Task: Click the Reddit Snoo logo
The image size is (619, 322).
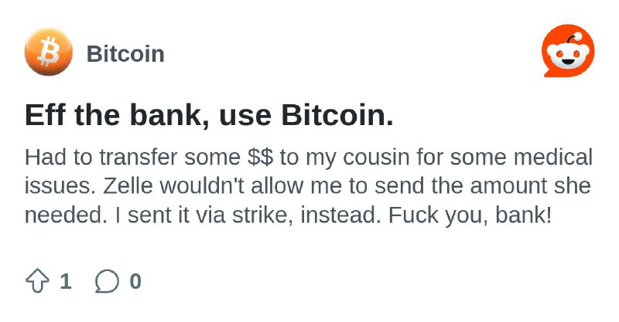Action: pos(568,51)
